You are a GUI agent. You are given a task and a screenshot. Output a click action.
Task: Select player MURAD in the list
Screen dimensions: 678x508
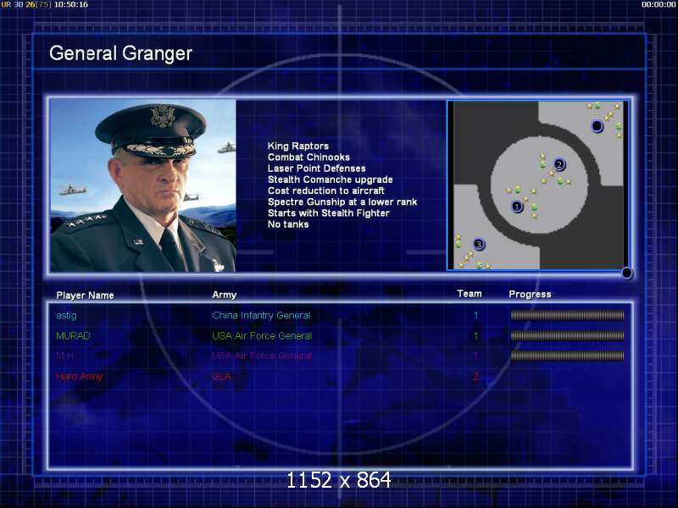coord(73,335)
